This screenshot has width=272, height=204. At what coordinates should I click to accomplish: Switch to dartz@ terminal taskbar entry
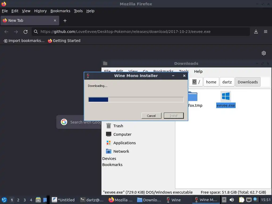(92, 200)
